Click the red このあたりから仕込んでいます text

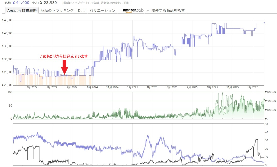pos(64,56)
